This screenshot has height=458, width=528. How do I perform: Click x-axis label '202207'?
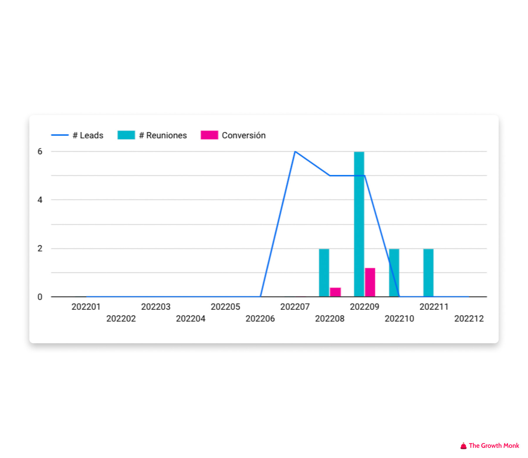point(295,307)
